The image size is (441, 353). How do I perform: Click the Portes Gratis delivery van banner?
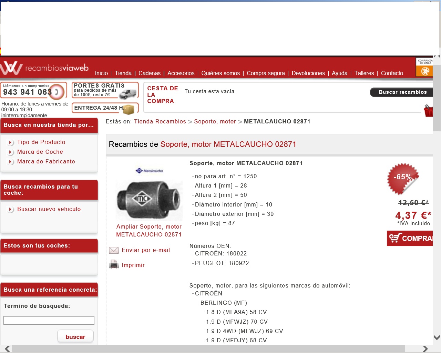click(x=105, y=90)
